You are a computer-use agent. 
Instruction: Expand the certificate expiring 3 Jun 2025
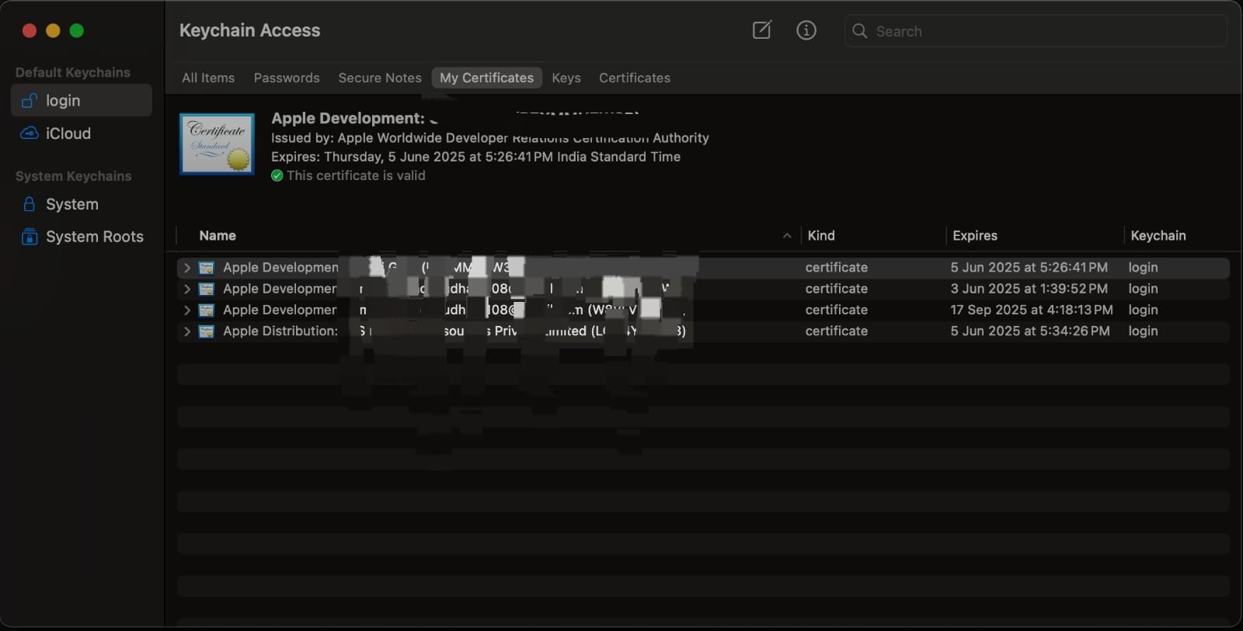pyautogui.click(x=186, y=289)
